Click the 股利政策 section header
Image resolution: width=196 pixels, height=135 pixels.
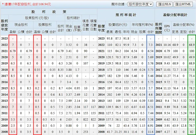(49, 12)
